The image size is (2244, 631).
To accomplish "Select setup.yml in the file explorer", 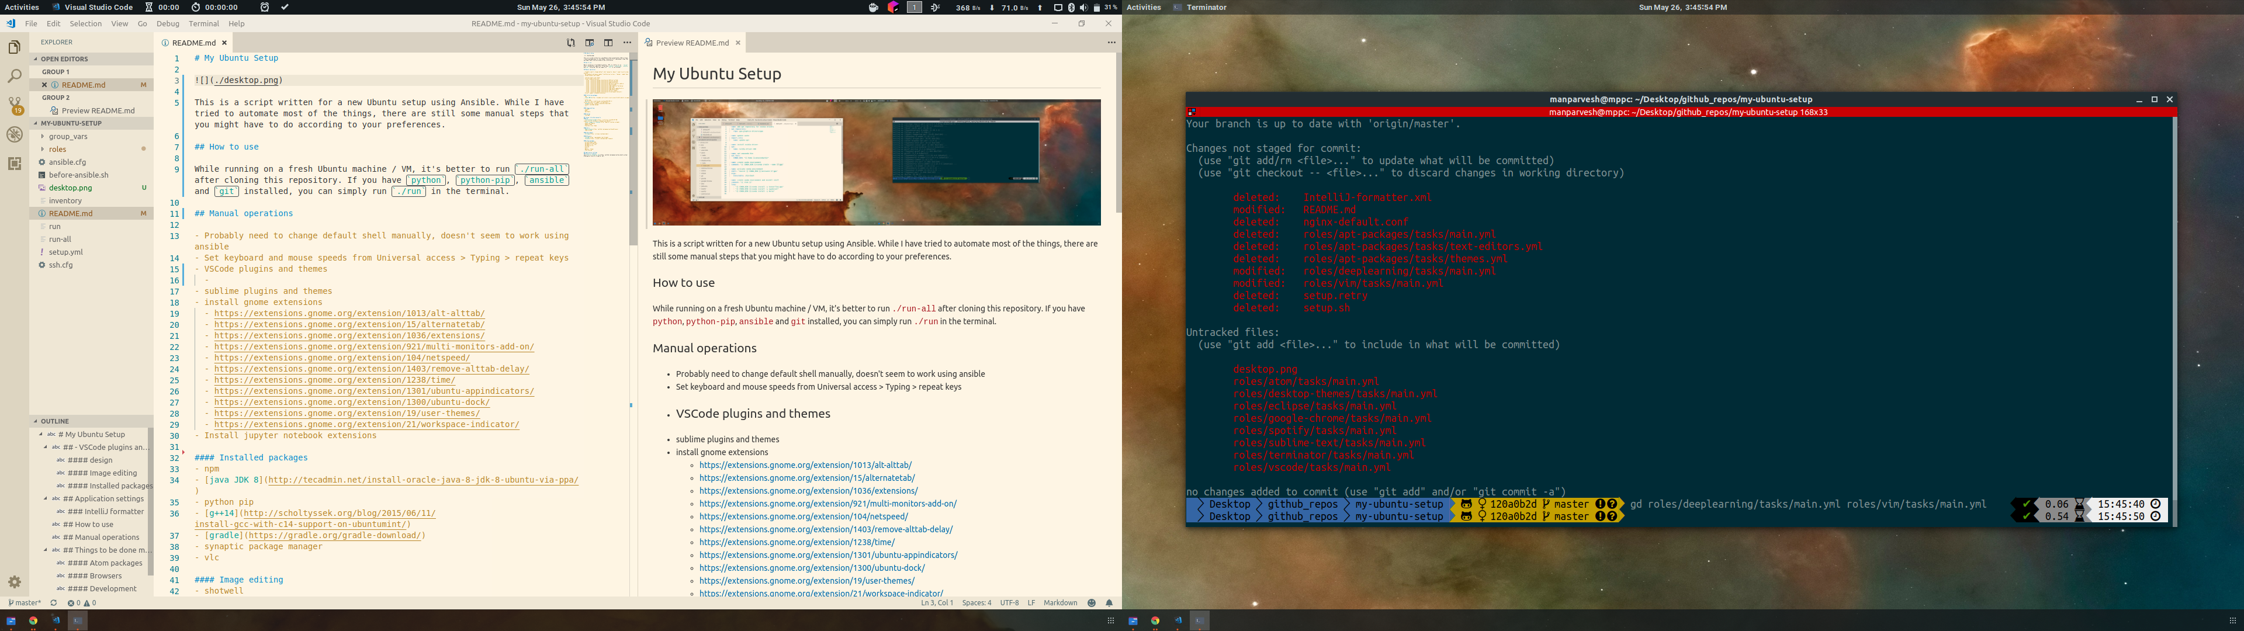I will [x=65, y=252].
